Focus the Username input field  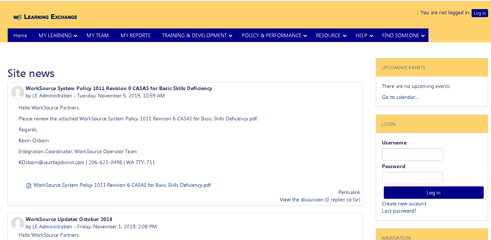[x=412, y=154]
